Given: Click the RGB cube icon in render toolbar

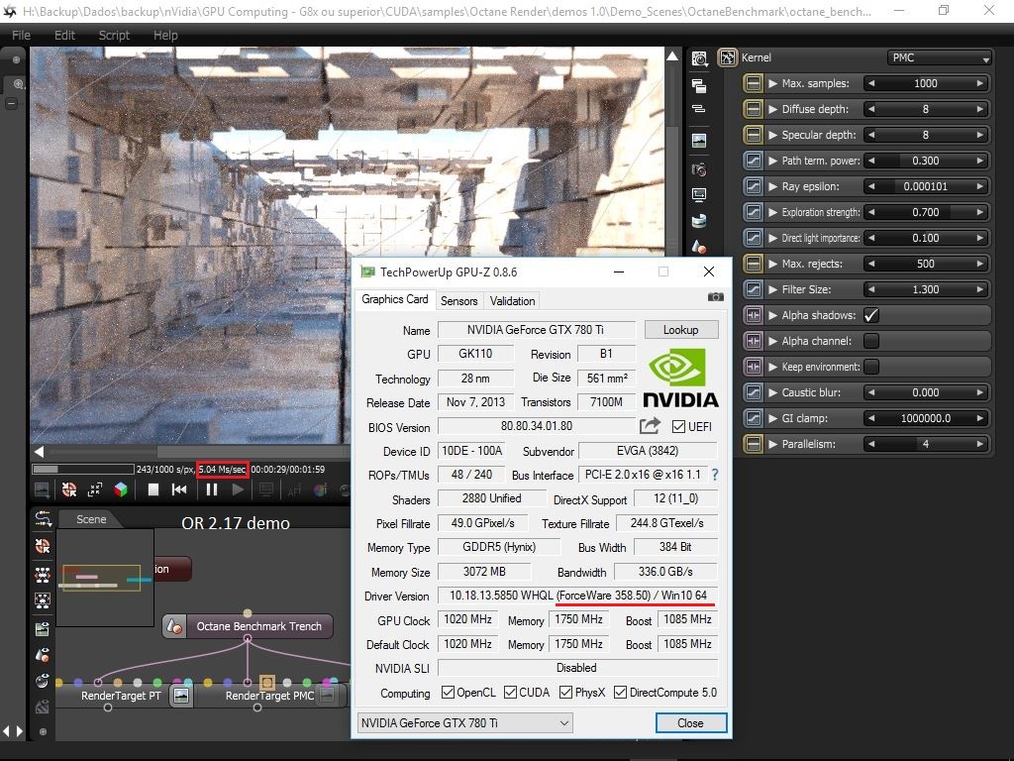Looking at the screenshot, I should coord(121,489).
